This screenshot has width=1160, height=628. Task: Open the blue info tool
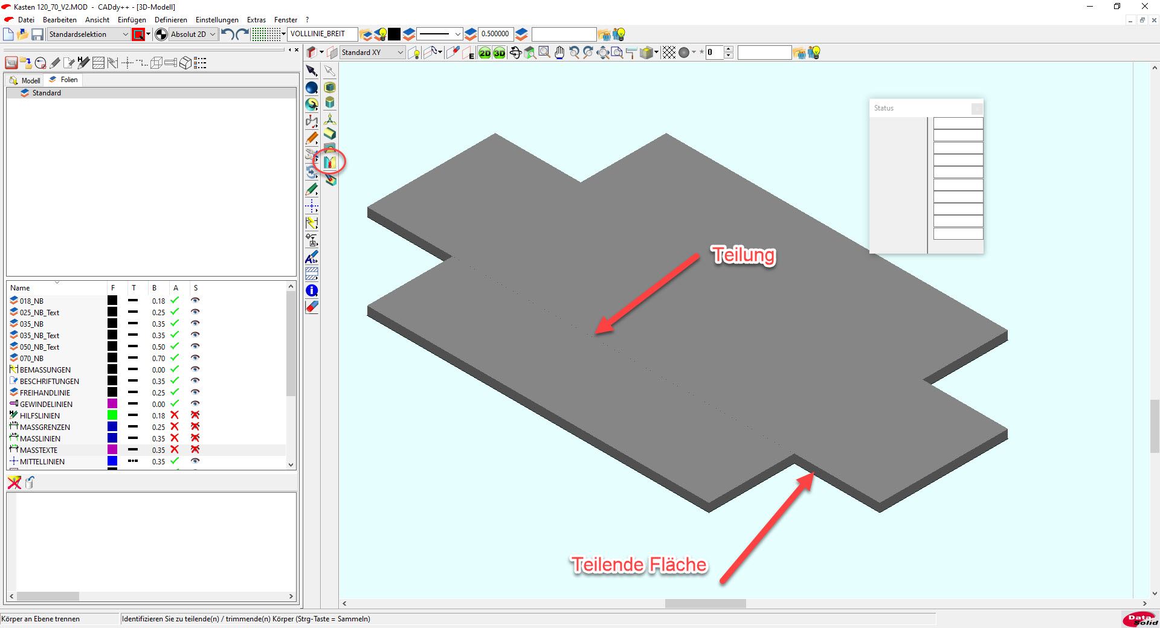pos(312,290)
